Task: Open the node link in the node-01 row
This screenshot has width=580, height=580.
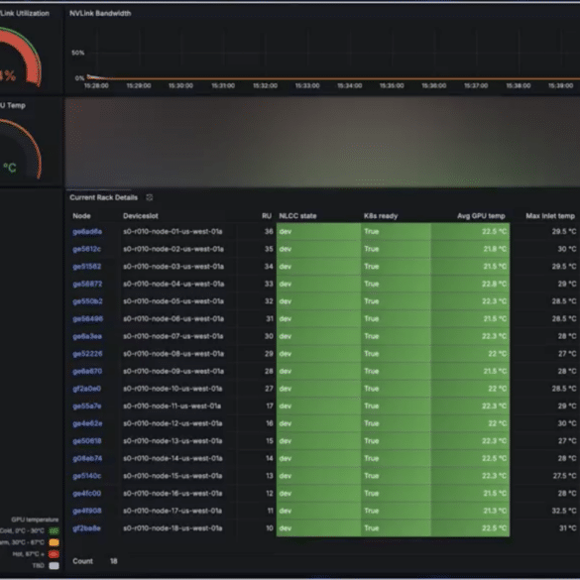Action: pyautogui.click(x=87, y=232)
